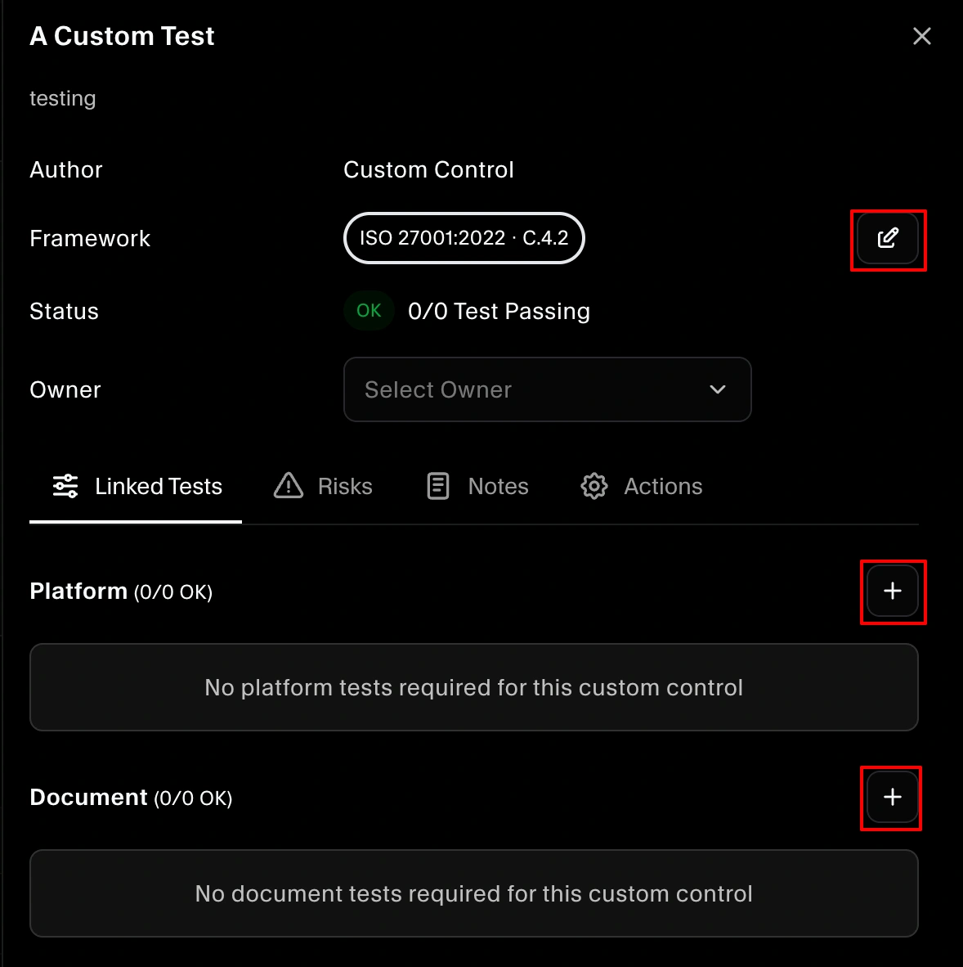
Task: Click the plus icon to add a Platform test
Action: (x=893, y=591)
